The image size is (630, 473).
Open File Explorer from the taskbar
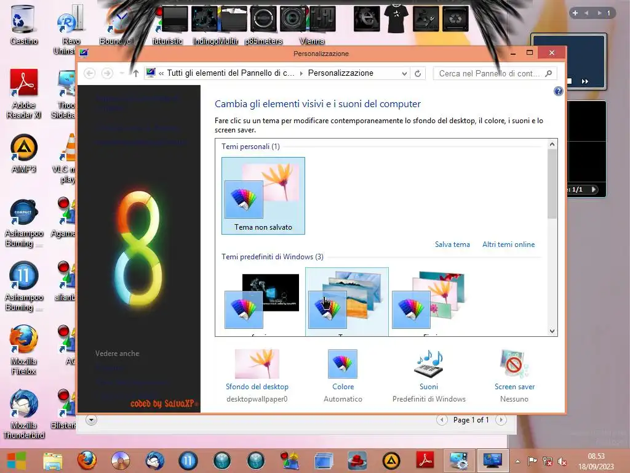coord(53,461)
